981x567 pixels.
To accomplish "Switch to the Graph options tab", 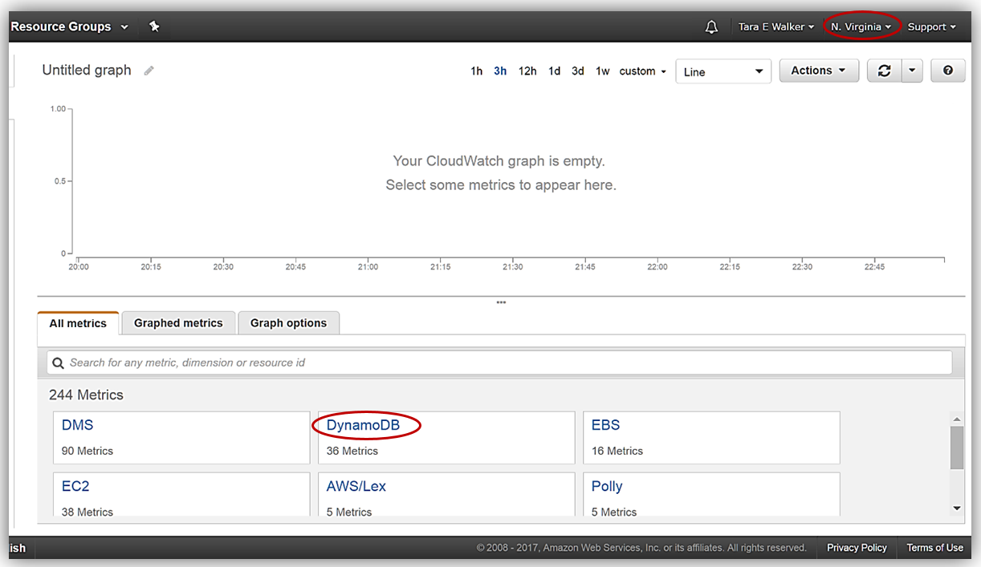I will 288,323.
